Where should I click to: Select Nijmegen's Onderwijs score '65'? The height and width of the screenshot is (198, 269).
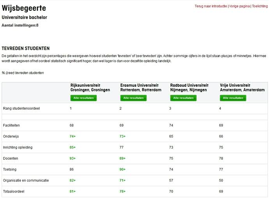tap(171, 136)
